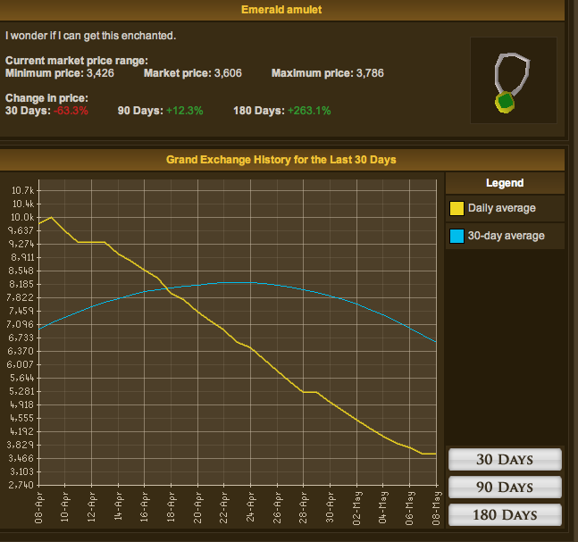Image resolution: width=578 pixels, height=542 pixels.
Task: Select the 30-day average legend label
Action: coord(507,236)
